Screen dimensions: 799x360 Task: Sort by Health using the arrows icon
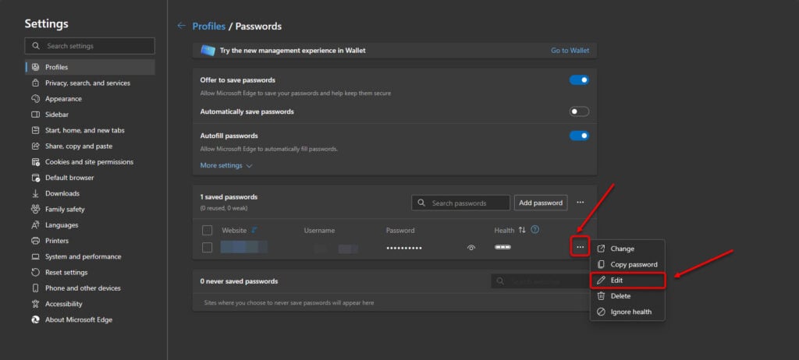pos(522,230)
